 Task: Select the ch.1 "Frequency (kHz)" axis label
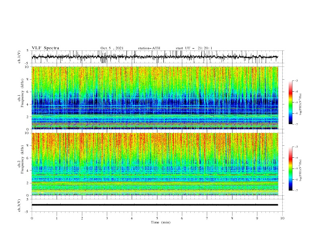[22, 93]
